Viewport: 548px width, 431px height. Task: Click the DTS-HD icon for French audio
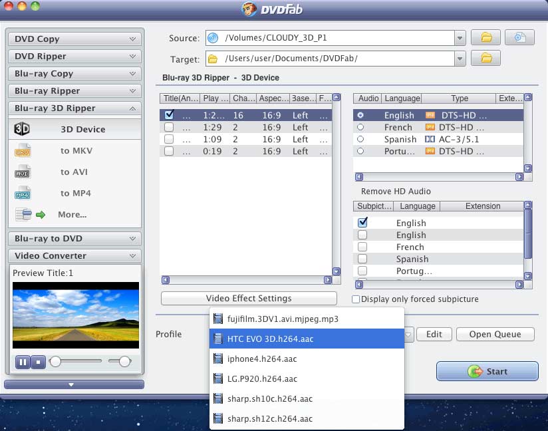[x=430, y=127]
